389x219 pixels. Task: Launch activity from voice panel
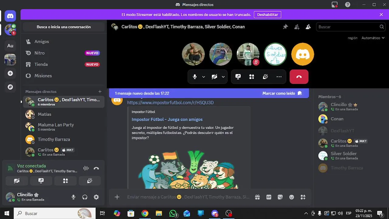coord(65,181)
